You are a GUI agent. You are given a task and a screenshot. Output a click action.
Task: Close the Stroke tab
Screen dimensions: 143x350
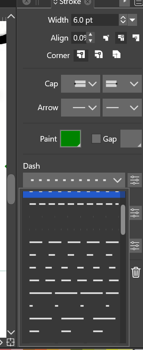(88, 2)
